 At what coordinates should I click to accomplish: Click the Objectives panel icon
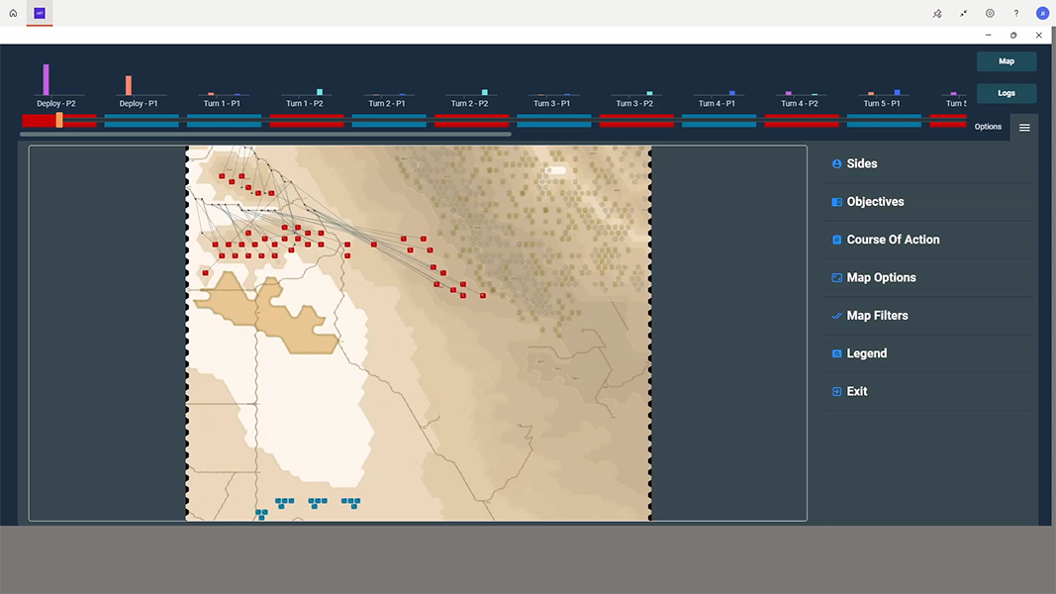[x=836, y=202]
